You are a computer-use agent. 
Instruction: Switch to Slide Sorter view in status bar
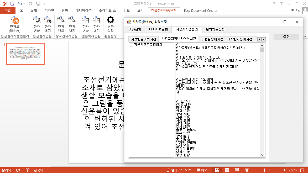pos(227,170)
